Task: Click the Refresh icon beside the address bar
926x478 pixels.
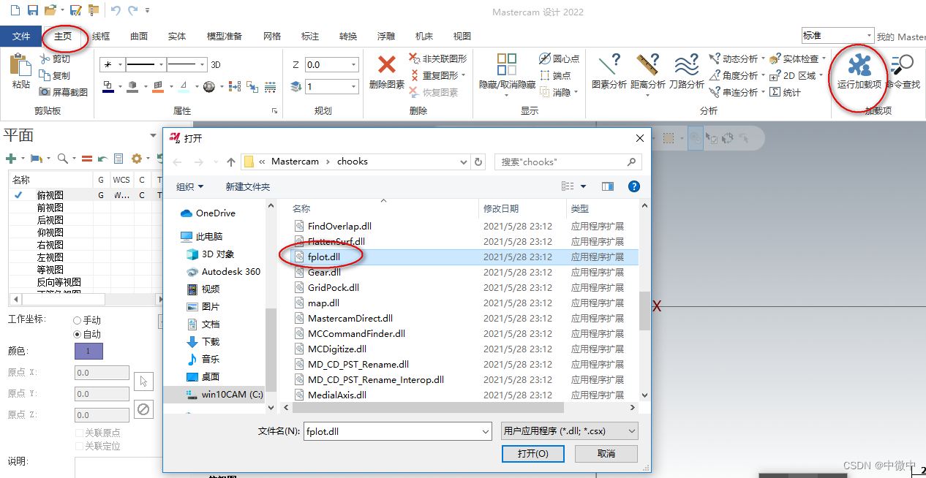Action: [x=479, y=162]
